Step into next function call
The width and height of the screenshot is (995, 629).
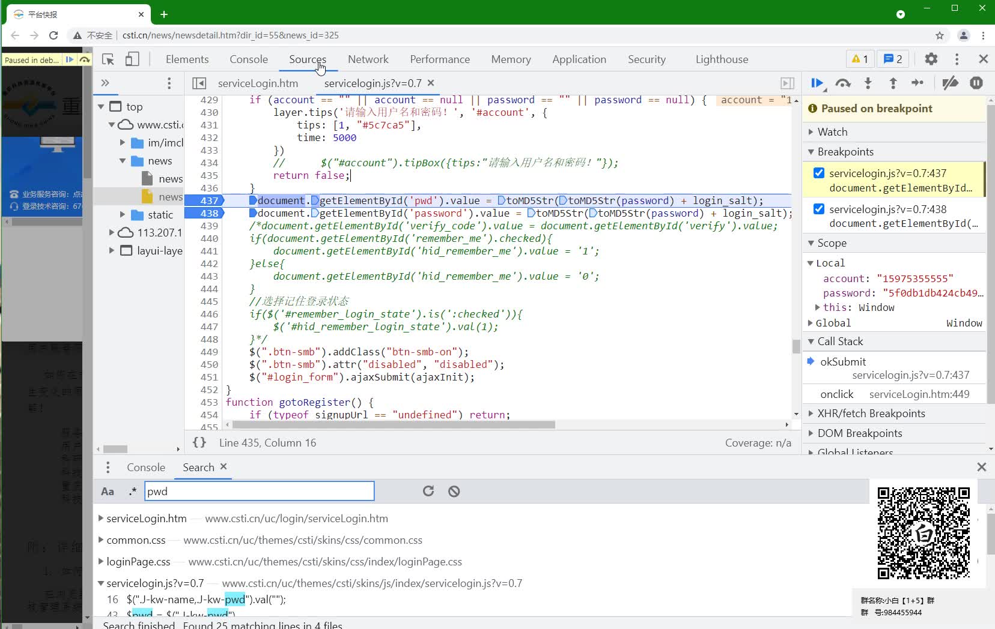[x=868, y=83]
